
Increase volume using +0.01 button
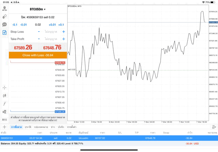pos(52,25)
